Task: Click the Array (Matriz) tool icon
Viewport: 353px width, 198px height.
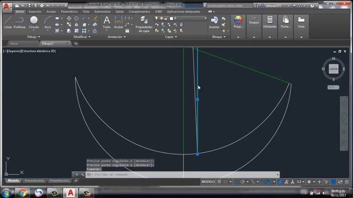Action: click(x=84, y=31)
